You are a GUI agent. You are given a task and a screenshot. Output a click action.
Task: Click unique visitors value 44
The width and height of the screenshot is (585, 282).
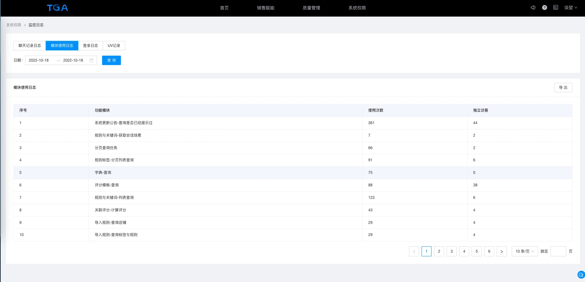[475, 123]
